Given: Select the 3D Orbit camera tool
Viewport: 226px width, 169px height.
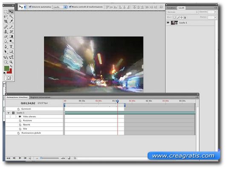Looking at the screenshot, I should 11,57.
